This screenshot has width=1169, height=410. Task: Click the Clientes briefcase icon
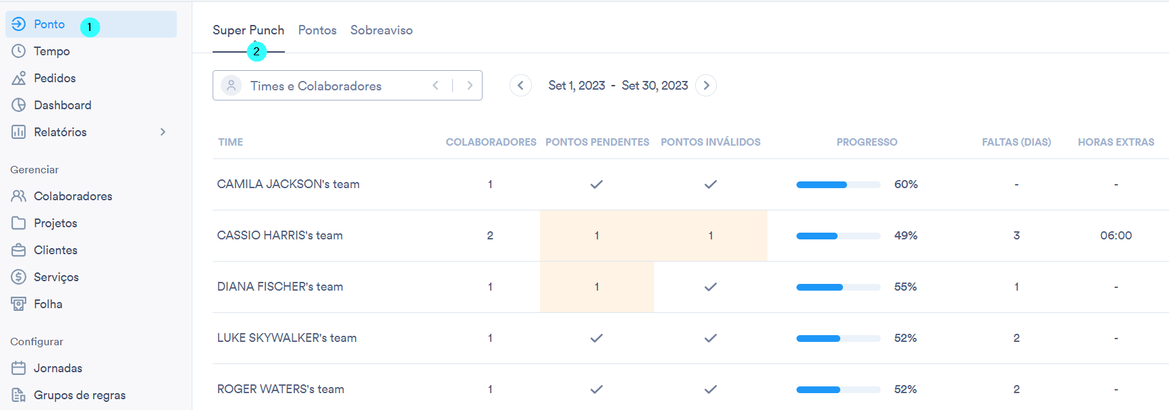[x=19, y=250]
